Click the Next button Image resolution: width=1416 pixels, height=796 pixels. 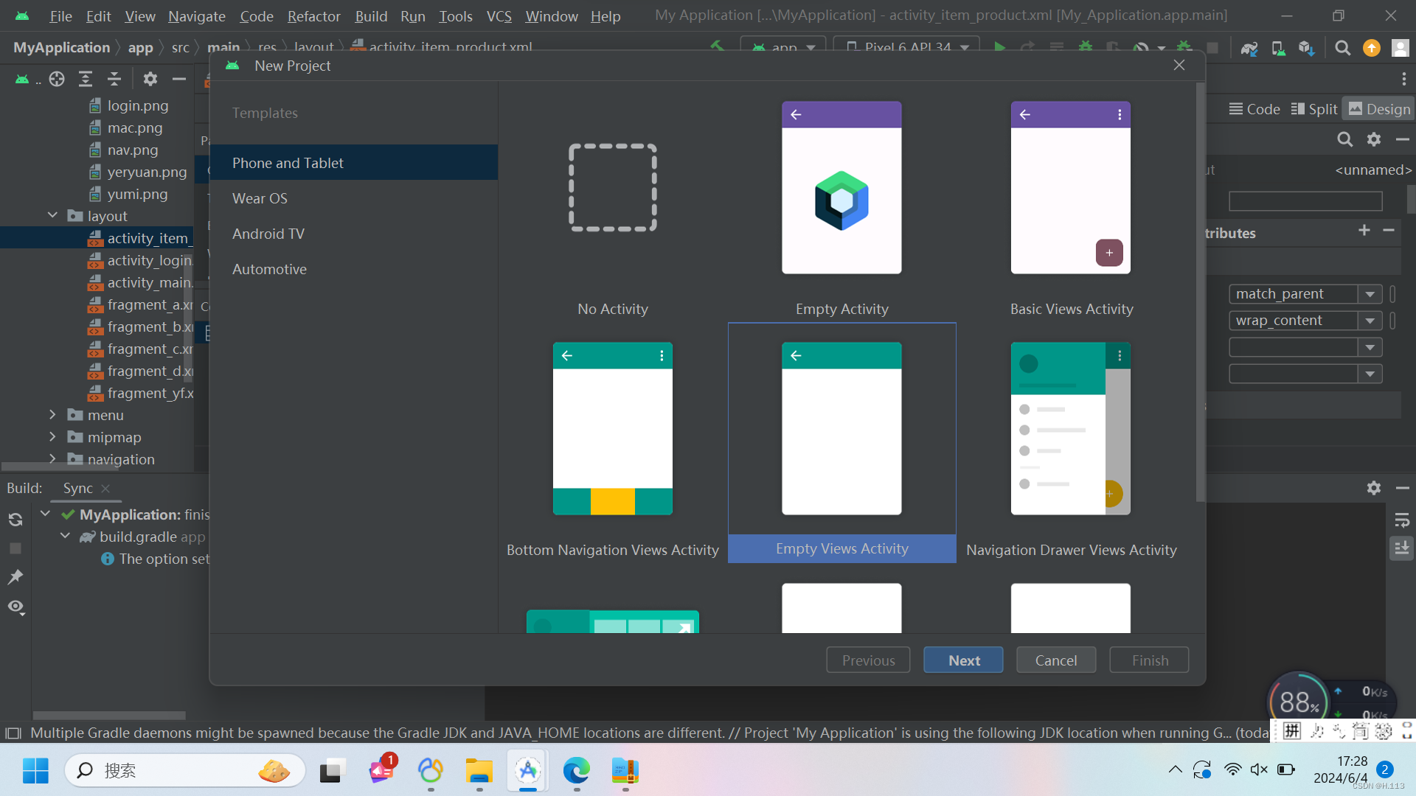(963, 660)
